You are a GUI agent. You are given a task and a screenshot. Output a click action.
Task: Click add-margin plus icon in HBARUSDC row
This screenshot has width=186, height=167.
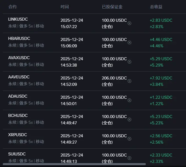pos(130,43)
